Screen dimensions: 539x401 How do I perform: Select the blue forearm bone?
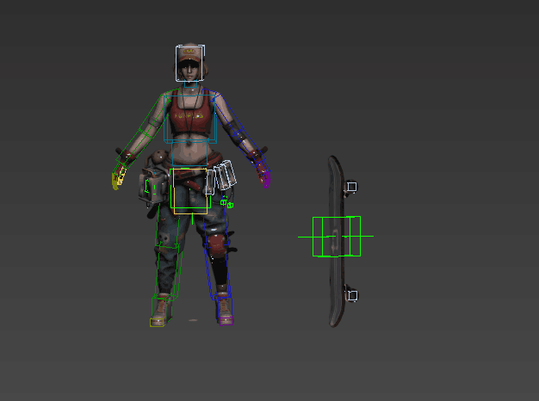point(249,149)
